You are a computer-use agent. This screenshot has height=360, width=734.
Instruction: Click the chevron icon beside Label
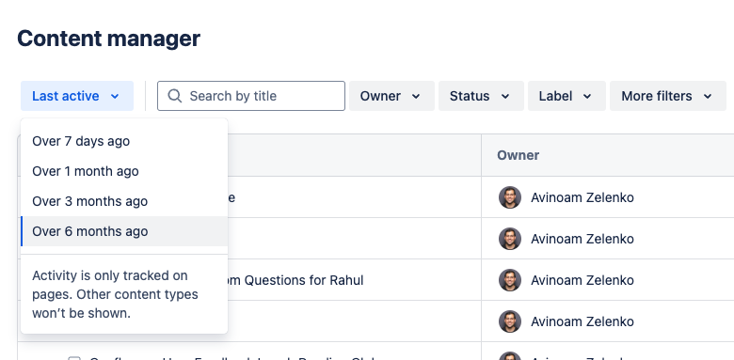pos(587,96)
